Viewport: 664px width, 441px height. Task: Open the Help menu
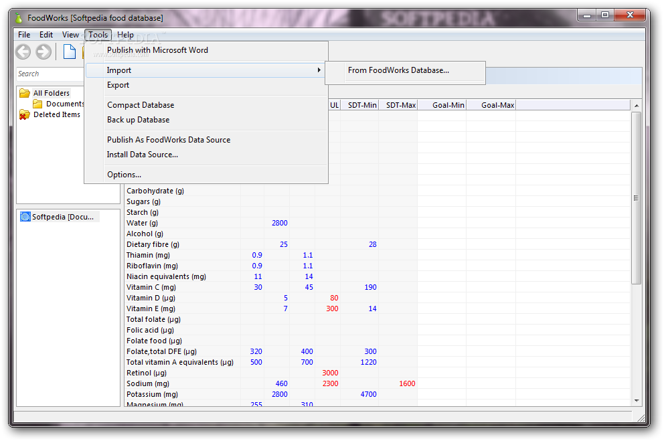coord(125,35)
